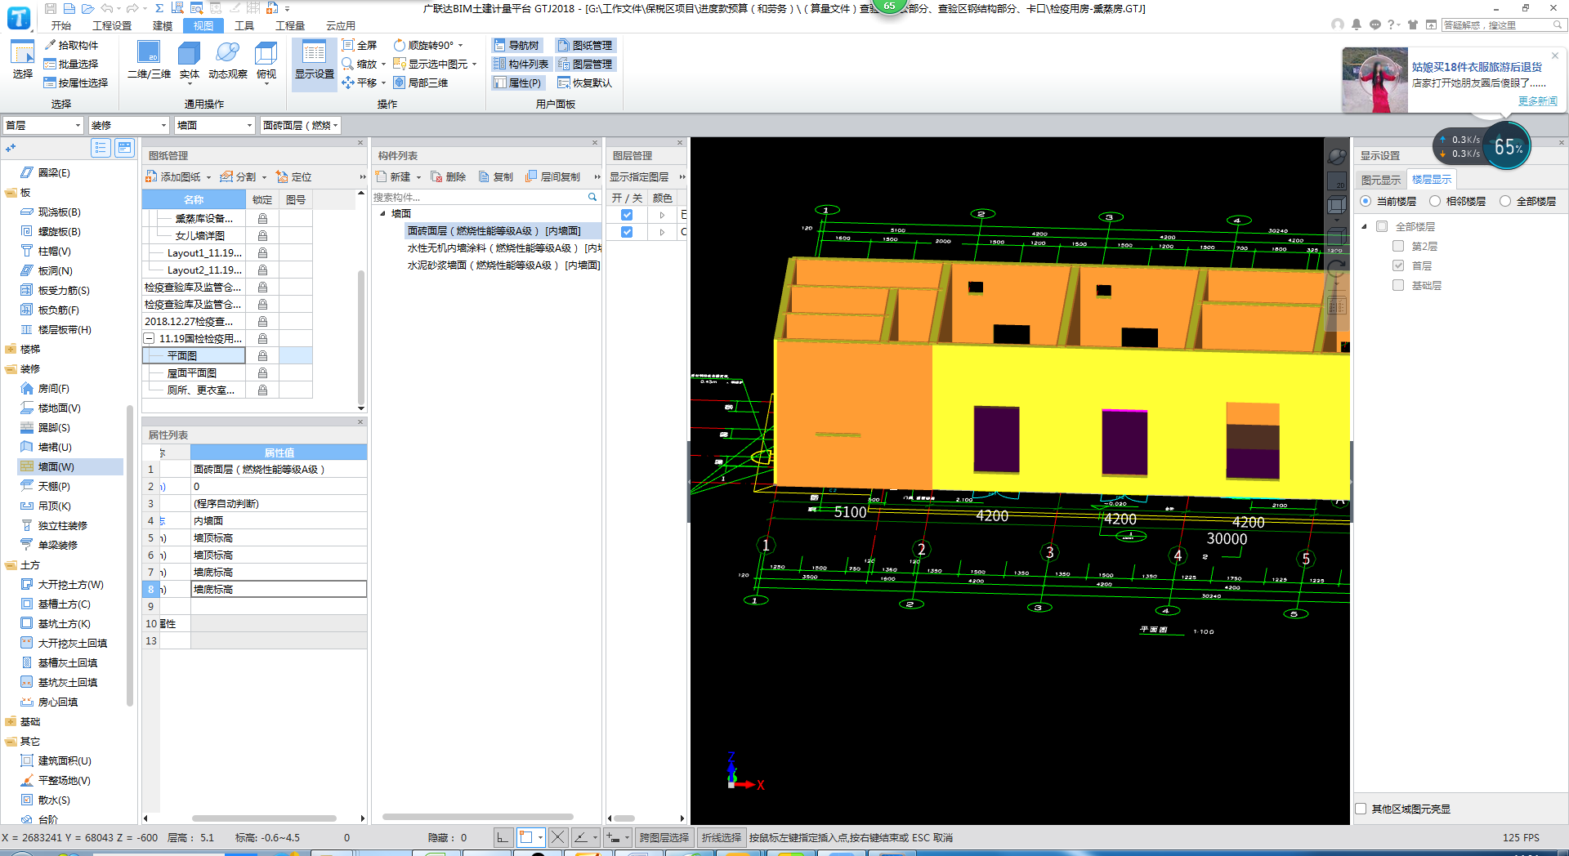This screenshot has height=856, width=1569.
Task: Open 显示选中图元 dropdown arrow
Action: click(474, 65)
